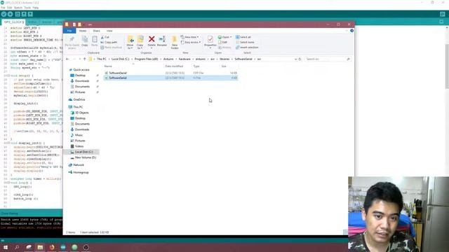Click Explorer Back navigation arrow
The height and width of the screenshot is (252, 449).
(67, 59)
